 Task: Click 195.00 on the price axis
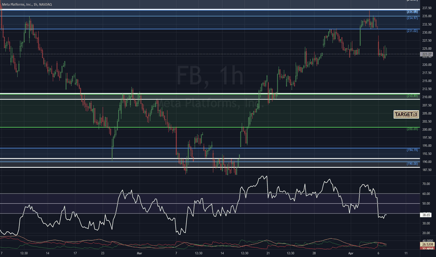pos(427,146)
